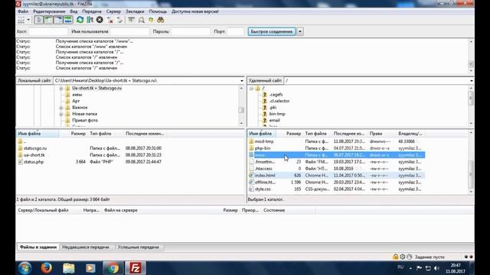Screen dimensions: 490x275
Task: Toggle directory comparison
Action: pyautogui.click(x=141, y=20)
